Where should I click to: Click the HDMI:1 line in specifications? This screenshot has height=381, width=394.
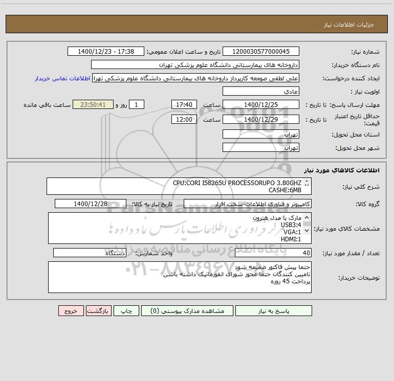291,239
